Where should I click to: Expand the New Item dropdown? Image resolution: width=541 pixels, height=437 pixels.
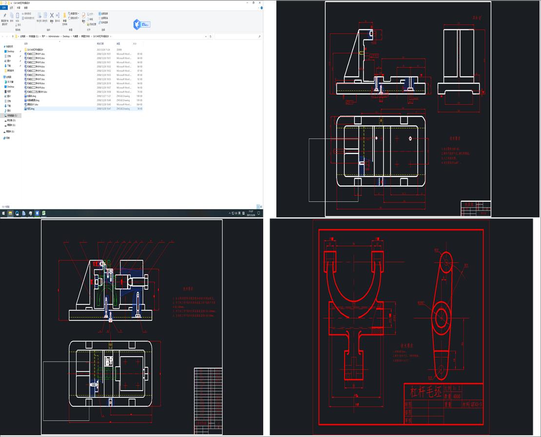(x=74, y=14)
